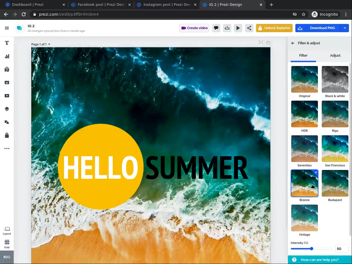352x264 pixels.
Task: Apply the Black & white filter
Action: click(x=335, y=79)
